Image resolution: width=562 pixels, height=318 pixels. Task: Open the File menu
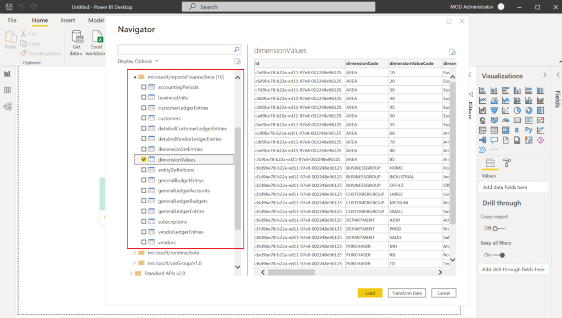coord(12,20)
